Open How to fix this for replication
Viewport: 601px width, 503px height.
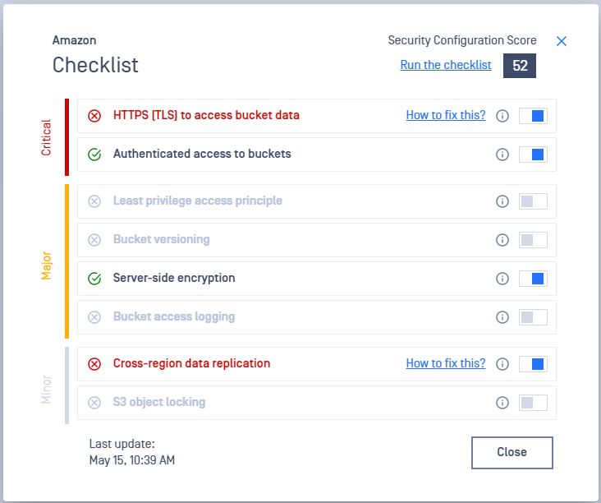point(445,363)
